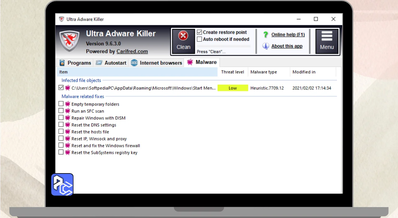398x218 pixels.
Task: Click malware icon next to Reset the DNS settings
Action: pos(67,125)
